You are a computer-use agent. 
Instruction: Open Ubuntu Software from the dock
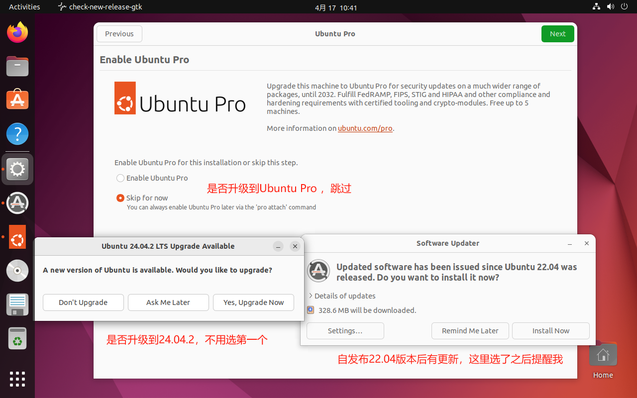pos(17,99)
